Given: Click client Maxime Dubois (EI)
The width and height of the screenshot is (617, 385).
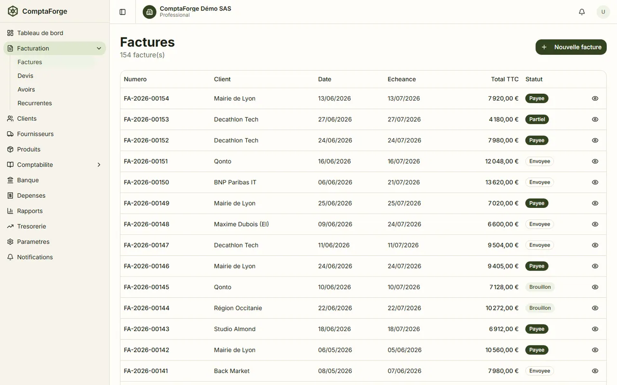Looking at the screenshot, I should click(x=241, y=224).
